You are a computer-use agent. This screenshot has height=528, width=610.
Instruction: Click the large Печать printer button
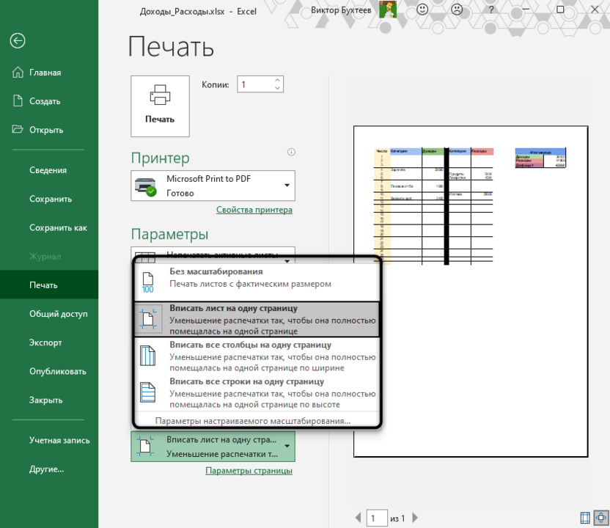point(160,106)
